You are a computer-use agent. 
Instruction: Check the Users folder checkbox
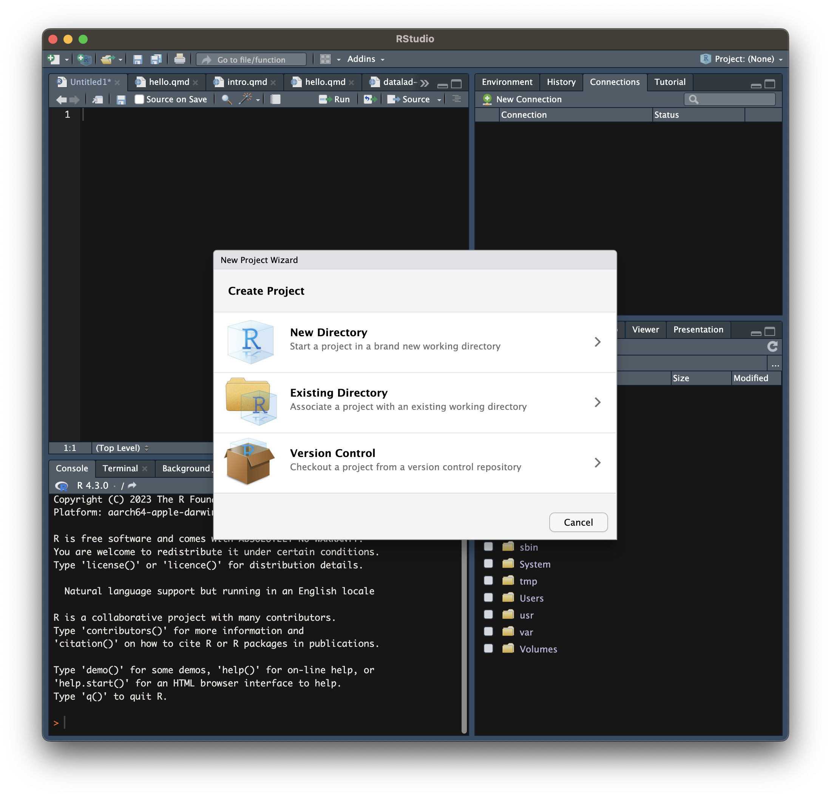point(488,597)
